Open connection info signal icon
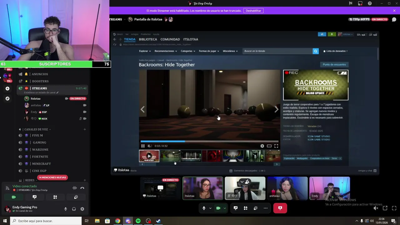This screenshot has width=400, height=225. pos(7,188)
